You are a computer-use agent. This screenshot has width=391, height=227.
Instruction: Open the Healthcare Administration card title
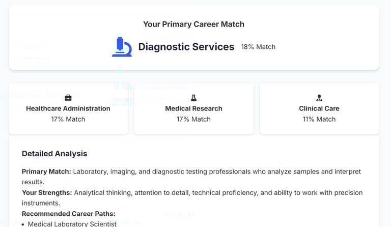(68, 108)
